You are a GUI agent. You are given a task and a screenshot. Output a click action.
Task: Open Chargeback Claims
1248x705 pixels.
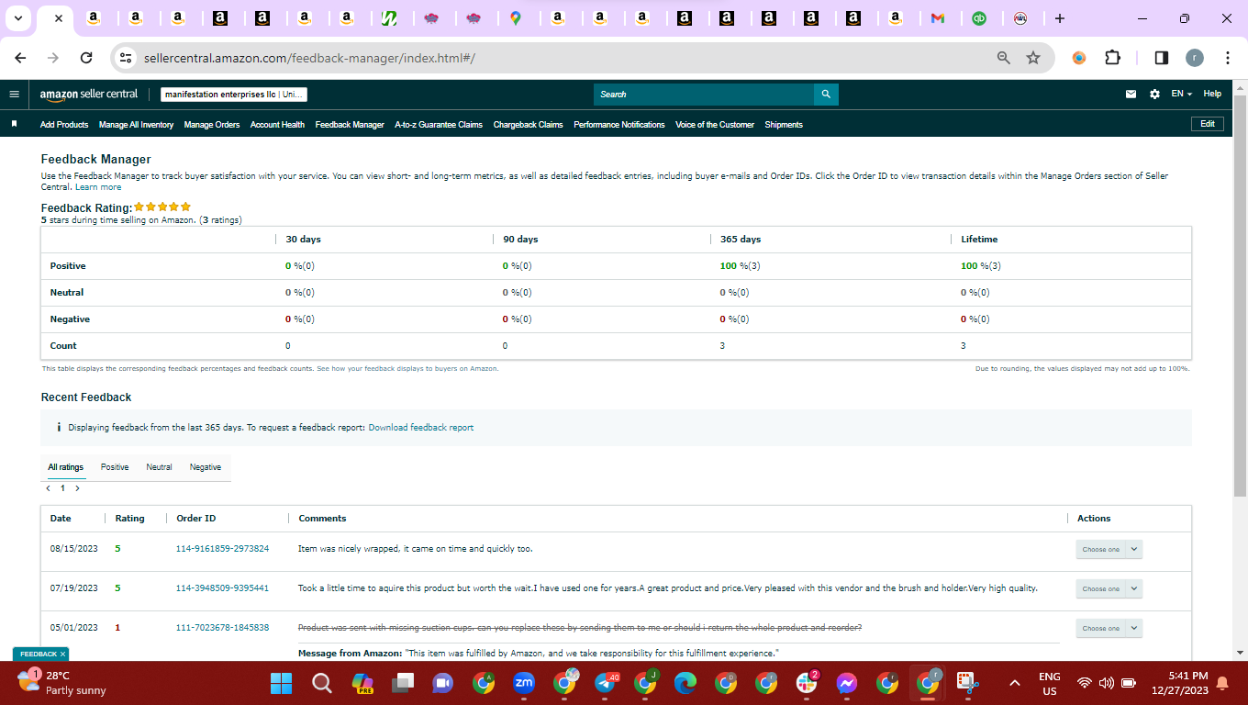(528, 125)
